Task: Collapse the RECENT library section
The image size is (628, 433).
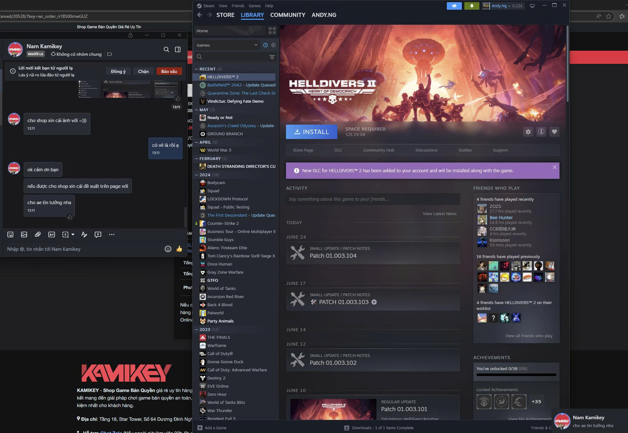Action: (197, 69)
